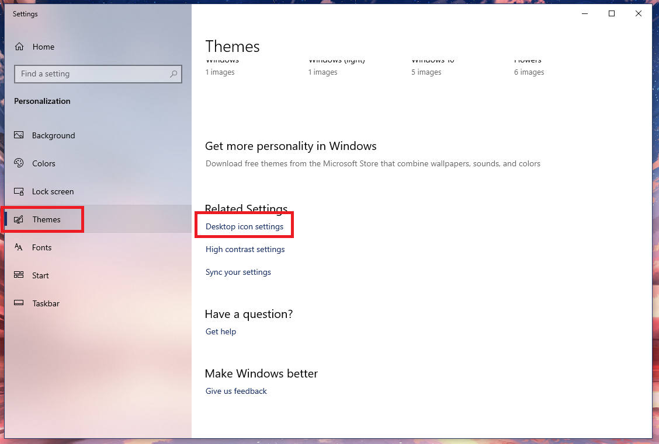Click the Background picture icon
The image size is (659, 444).
point(19,135)
